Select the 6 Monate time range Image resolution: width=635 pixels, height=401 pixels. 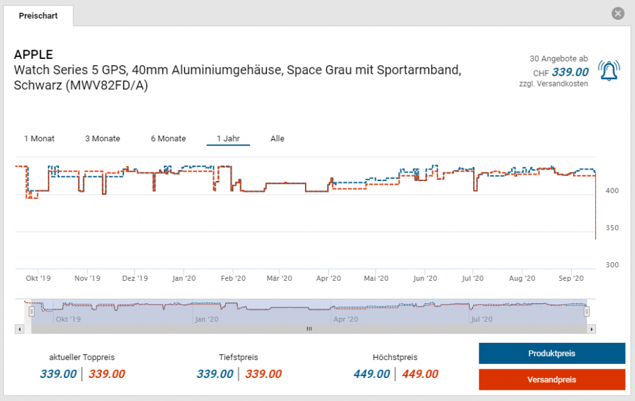coord(168,138)
